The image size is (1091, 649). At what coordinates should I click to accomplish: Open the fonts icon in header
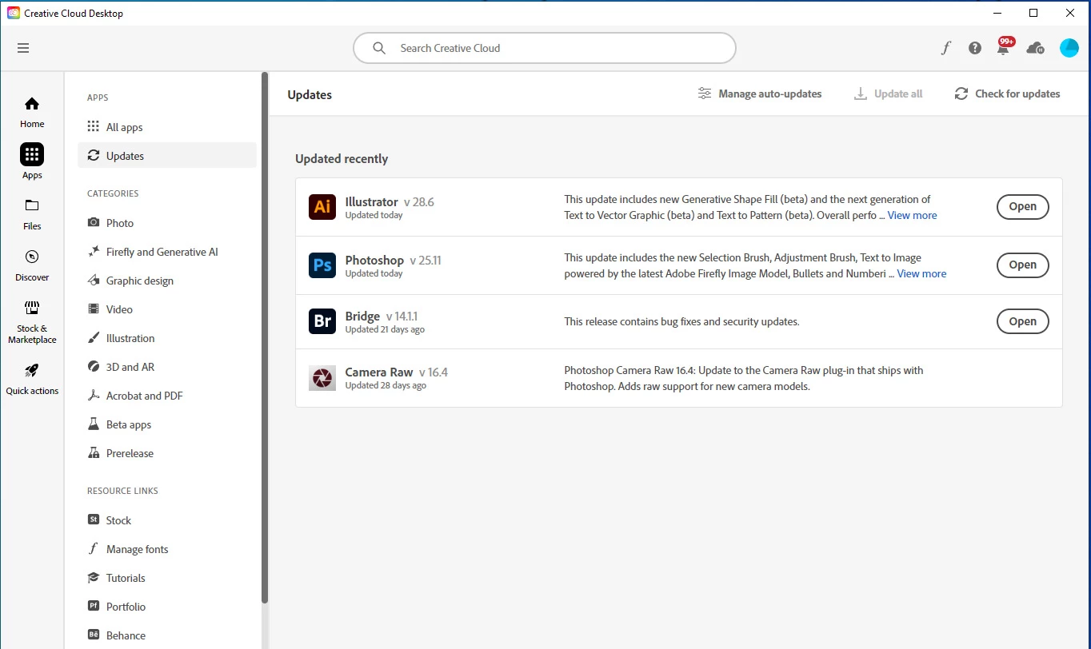(x=945, y=48)
